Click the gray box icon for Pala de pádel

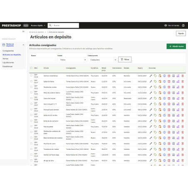point(173,126)
